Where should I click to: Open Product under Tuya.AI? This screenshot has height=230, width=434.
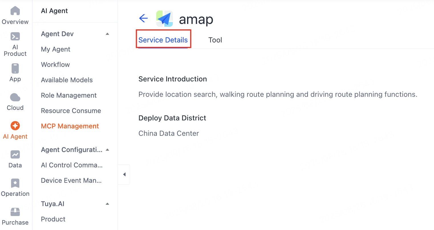click(x=53, y=219)
